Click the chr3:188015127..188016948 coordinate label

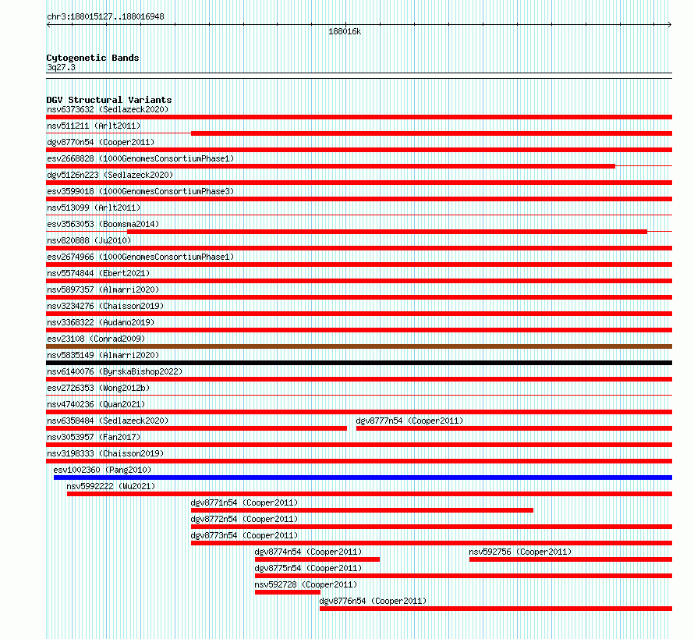click(x=105, y=16)
